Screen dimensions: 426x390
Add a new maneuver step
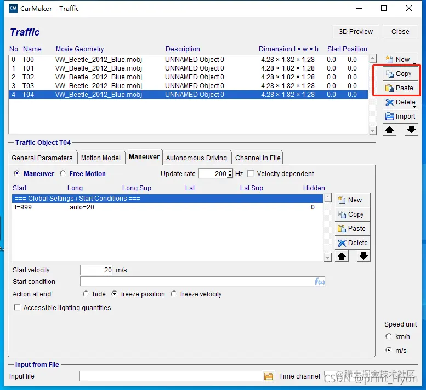tap(353, 200)
